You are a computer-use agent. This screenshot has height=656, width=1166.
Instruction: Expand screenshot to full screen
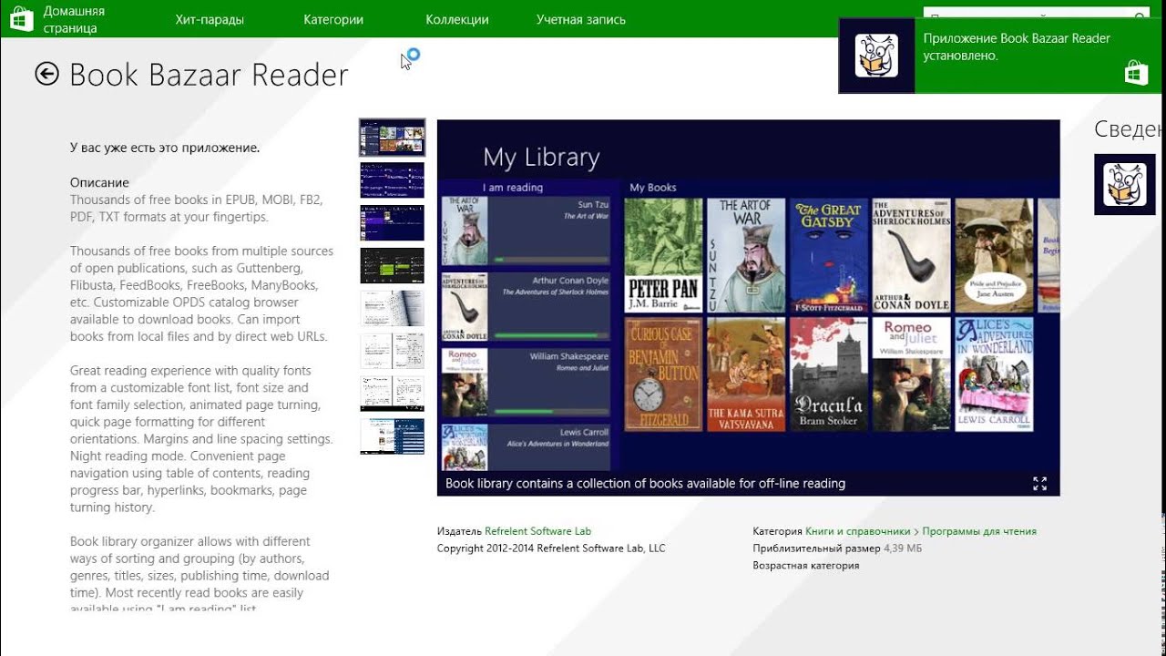point(1039,484)
